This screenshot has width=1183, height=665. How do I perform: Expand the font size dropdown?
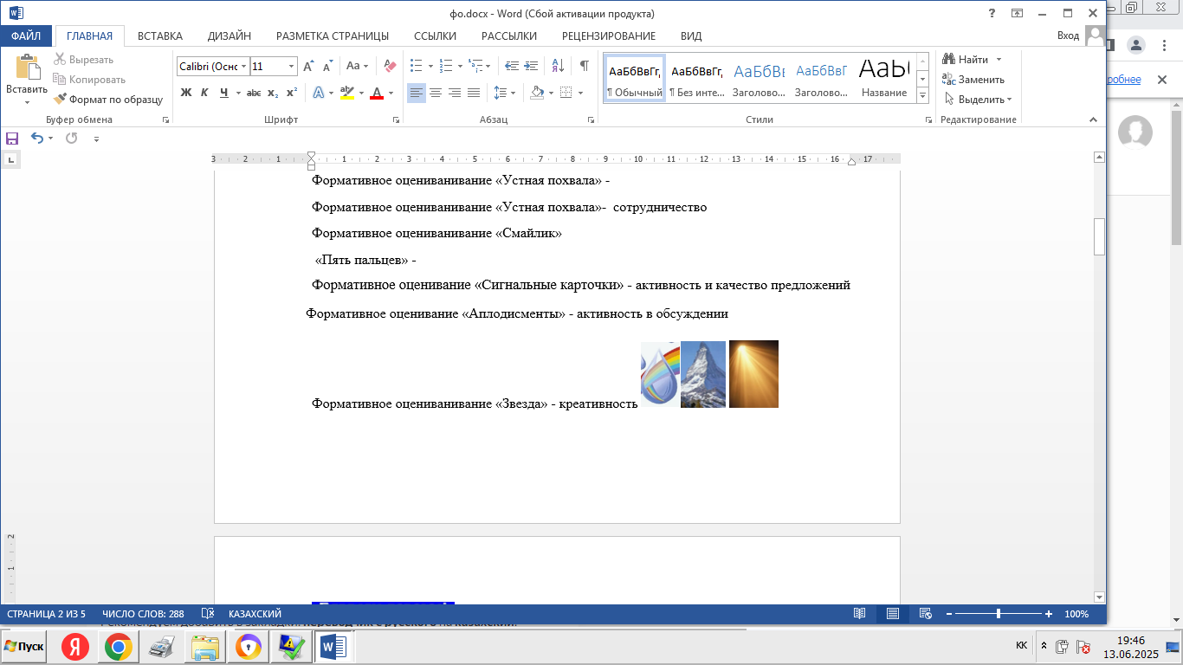click(x=291, y=66)
